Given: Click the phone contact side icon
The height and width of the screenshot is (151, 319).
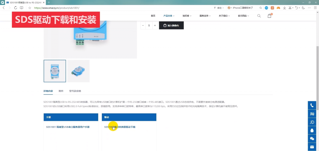Looking at the screenshot, I should 312,106.
